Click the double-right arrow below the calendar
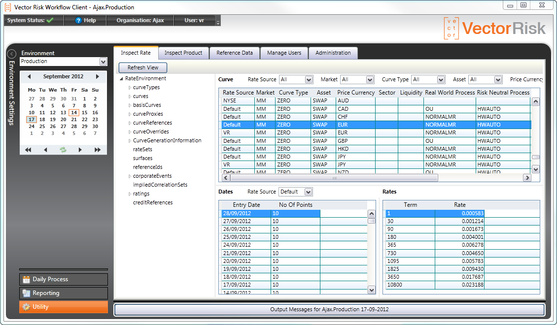 [x=97, y=150]
